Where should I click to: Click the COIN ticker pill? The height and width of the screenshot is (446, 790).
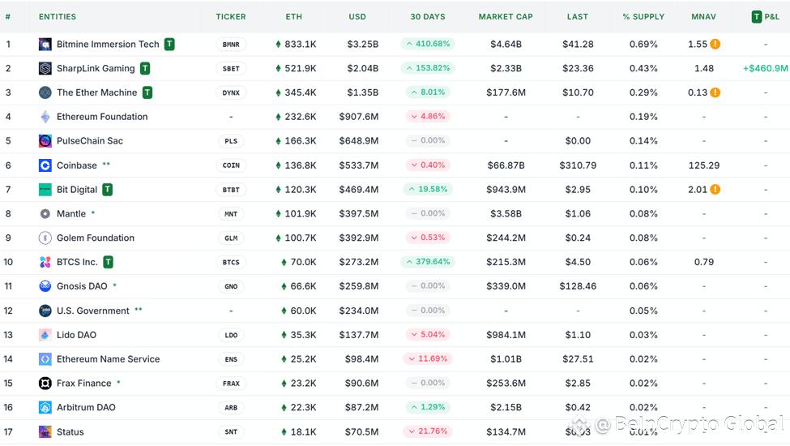click(x=231, y=165)
